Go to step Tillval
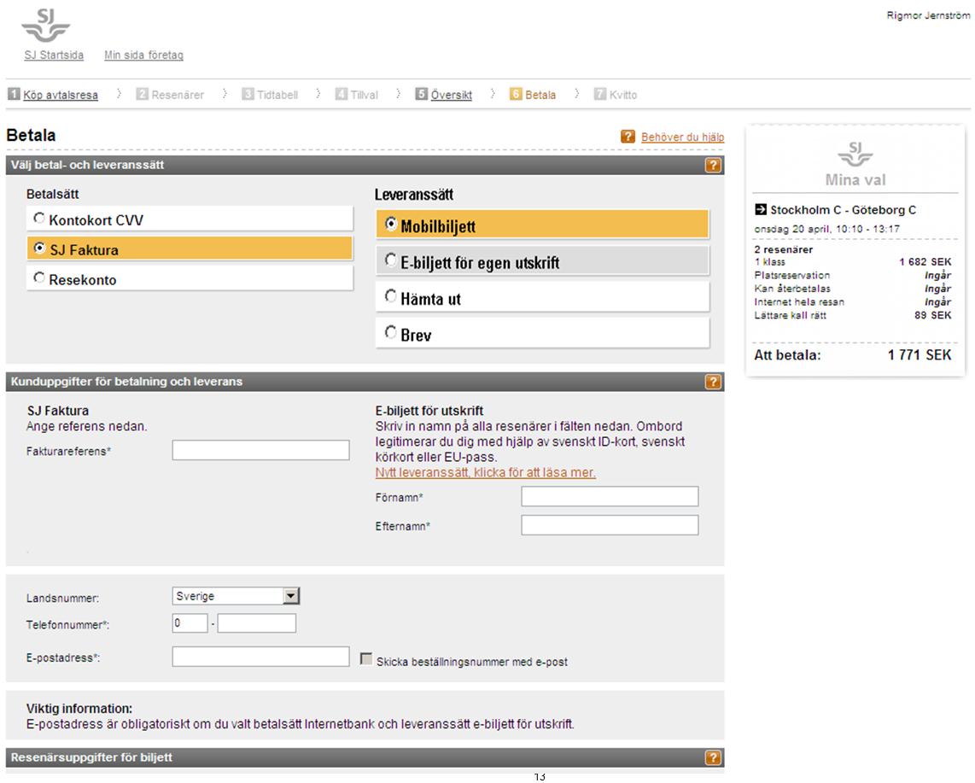The width and height of the screenshot is (975, 783). click(364, 95)
